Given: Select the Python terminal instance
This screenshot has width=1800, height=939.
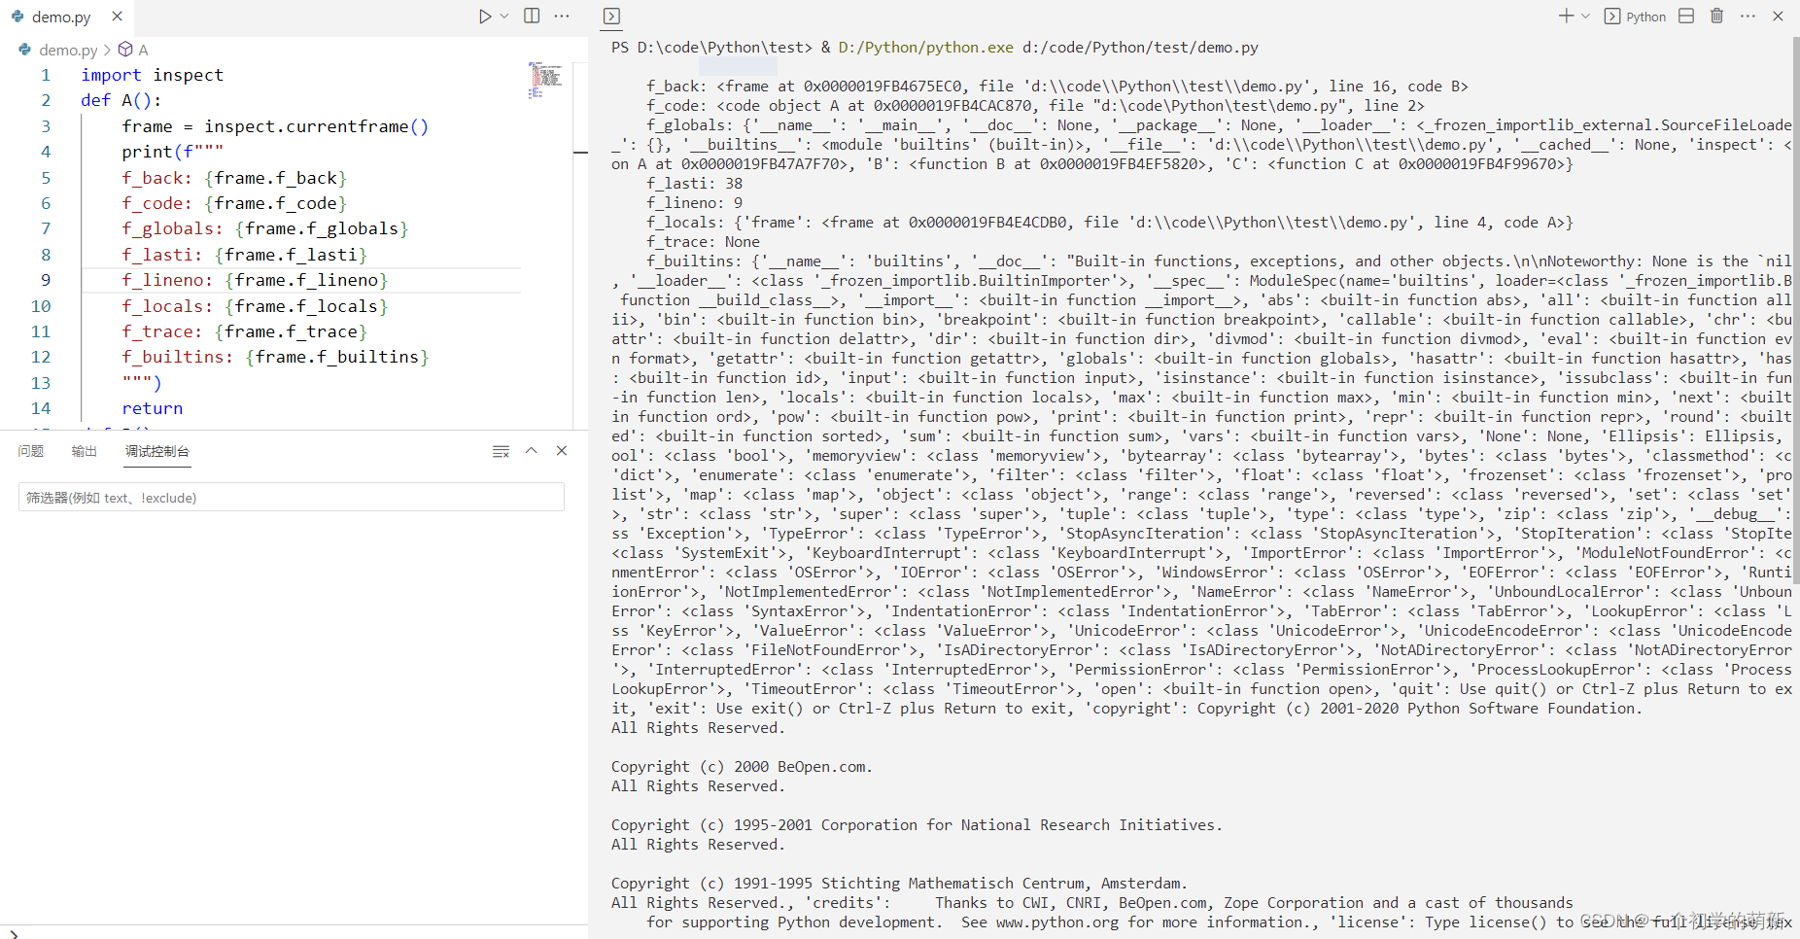Looking at the screenshot, I should [x=1636, y=17].
